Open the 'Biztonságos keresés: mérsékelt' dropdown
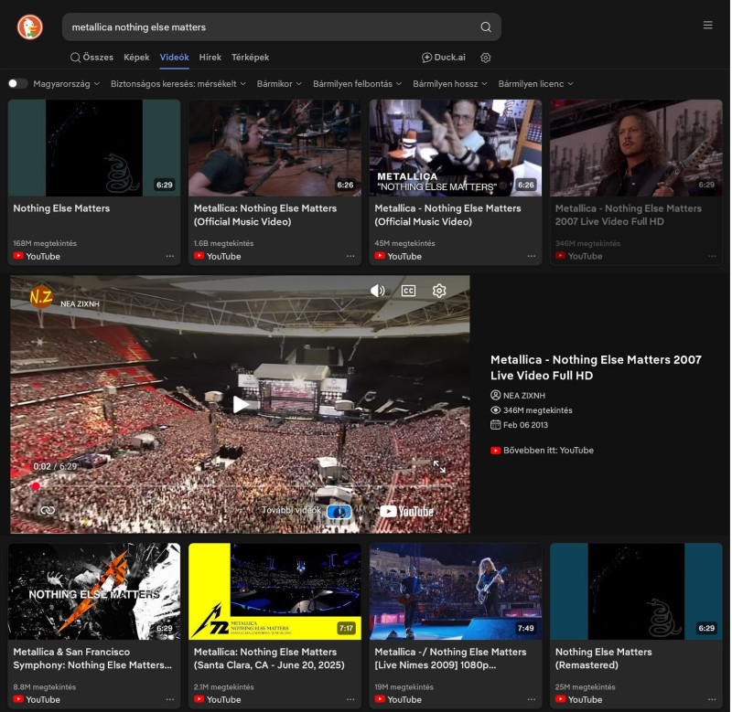Screen dimensions: 732x712 click(x=178, y=84)
